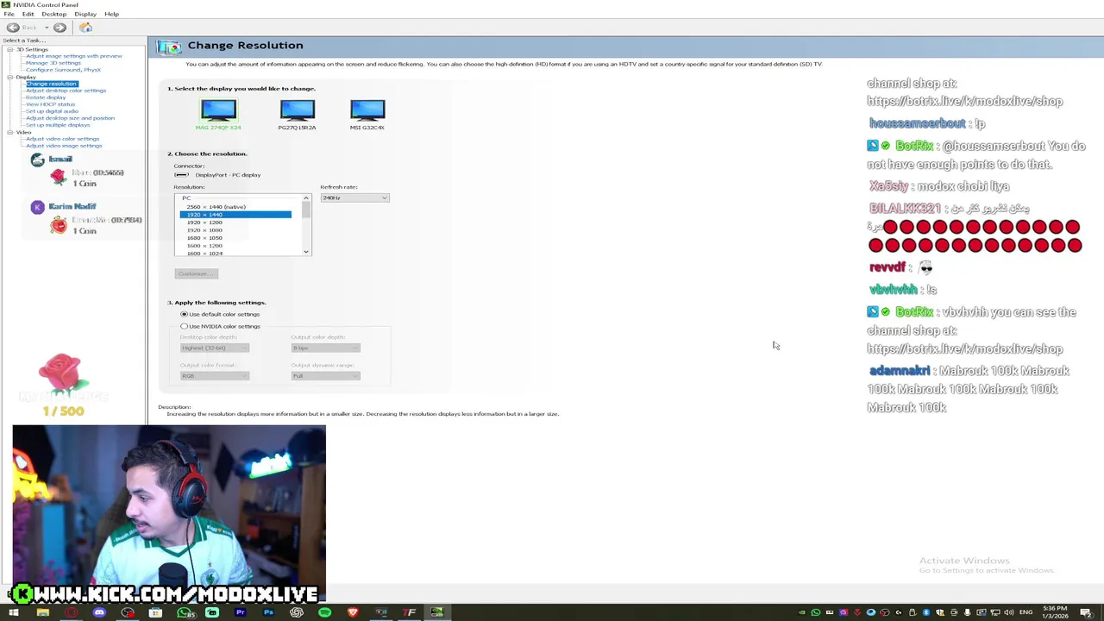
Task: Open Set up digital audio task
Action: [x=52, y=111]
